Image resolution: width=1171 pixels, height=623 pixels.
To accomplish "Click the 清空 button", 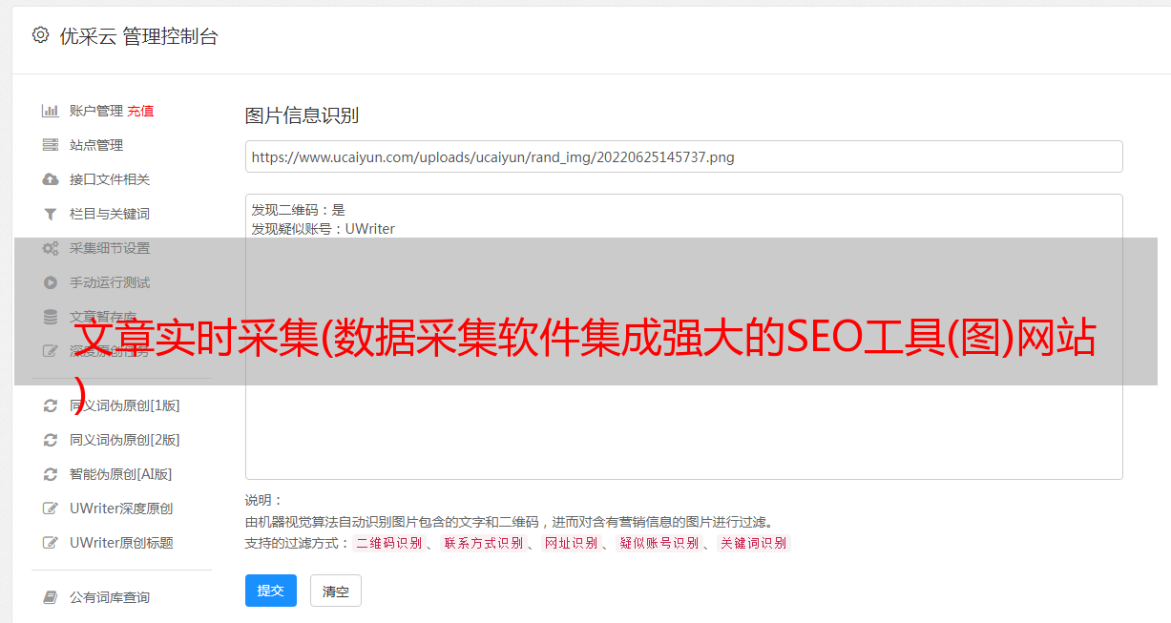I will pos(336,591).
